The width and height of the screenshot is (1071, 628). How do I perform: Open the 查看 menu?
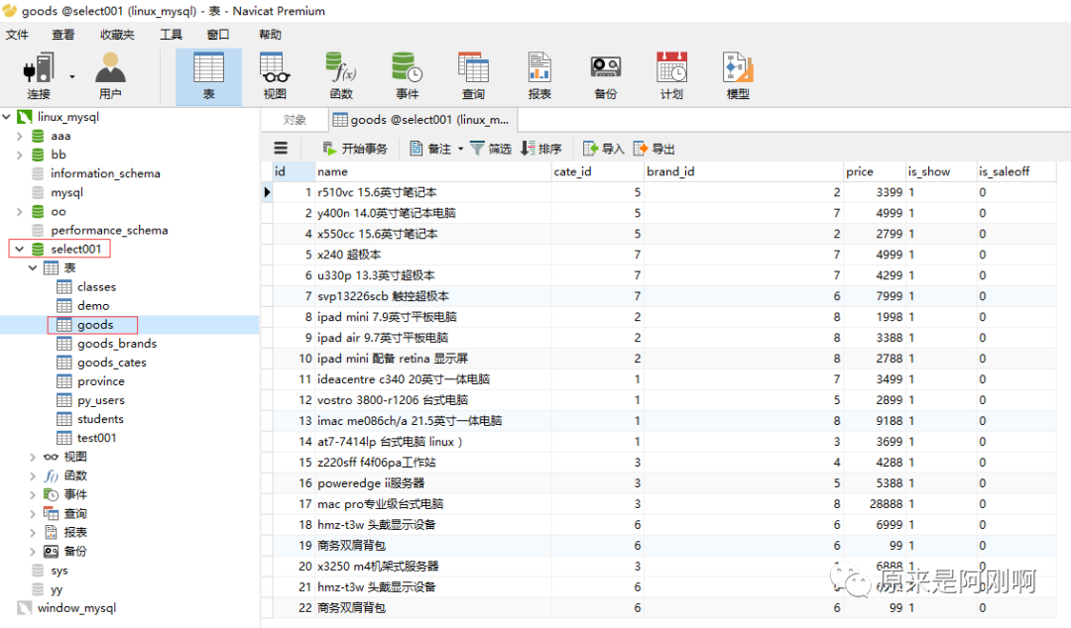pyautogui.click(x=62, y=34)
